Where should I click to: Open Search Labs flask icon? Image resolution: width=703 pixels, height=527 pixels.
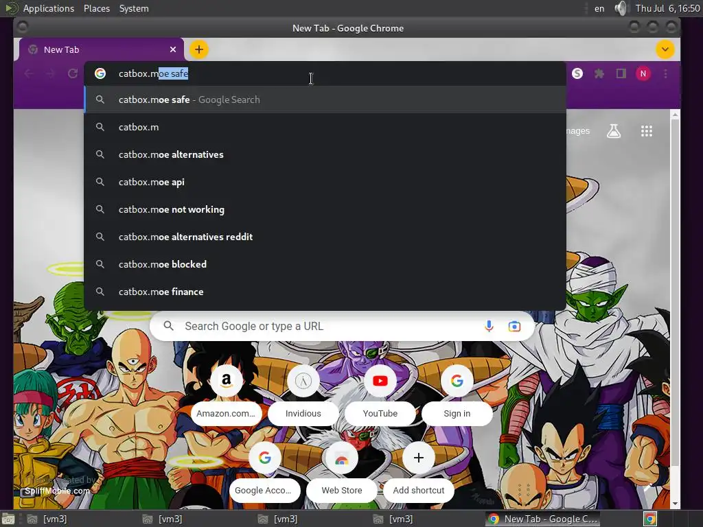[614, 131]
